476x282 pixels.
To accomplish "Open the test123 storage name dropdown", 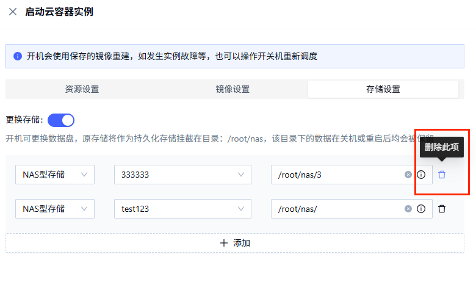I will tap(182, 209).
